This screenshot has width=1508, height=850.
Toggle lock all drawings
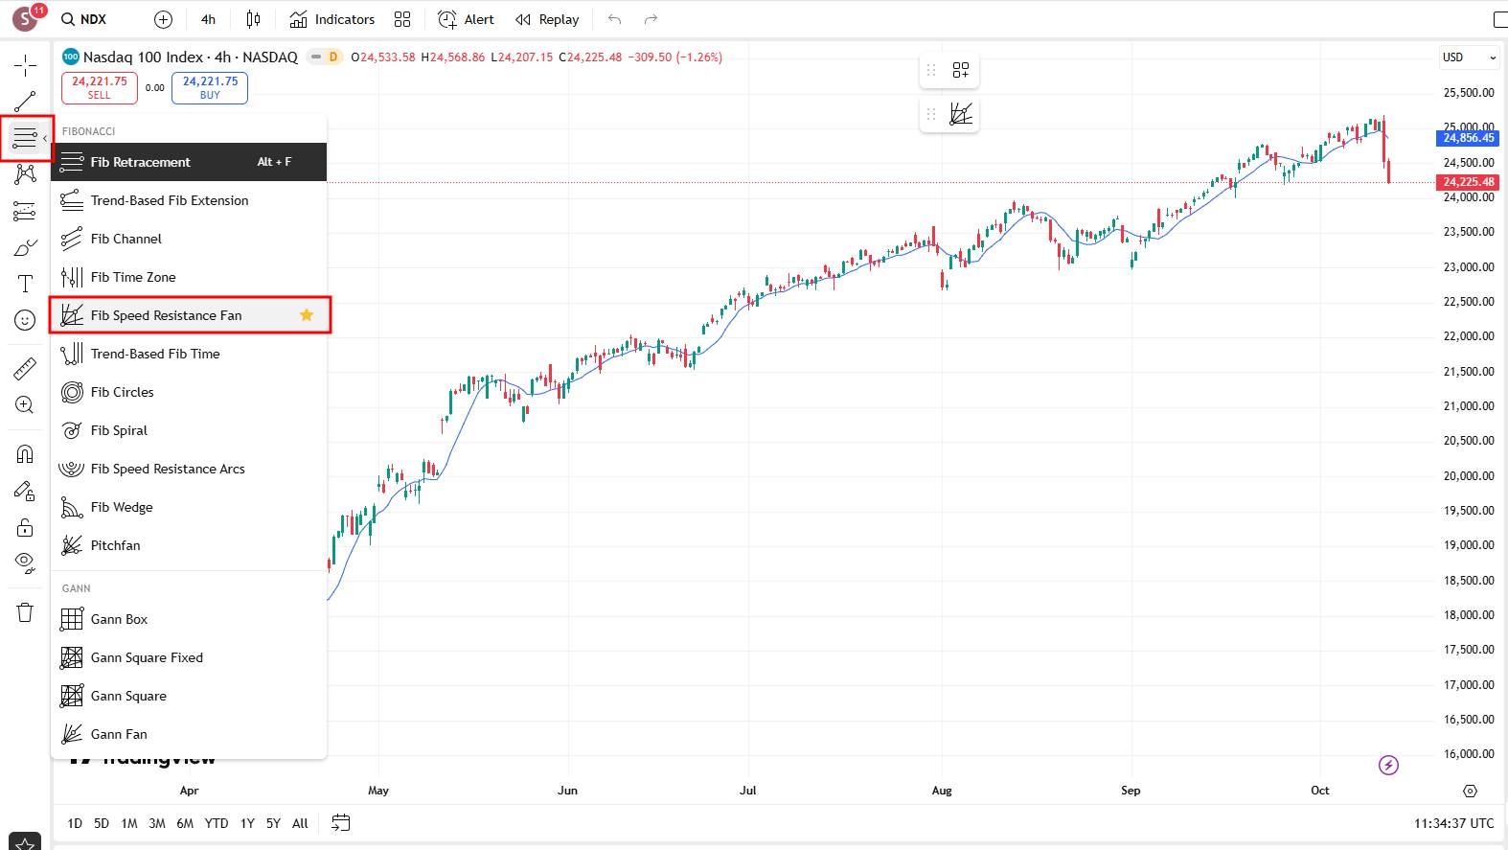(25, 527)
